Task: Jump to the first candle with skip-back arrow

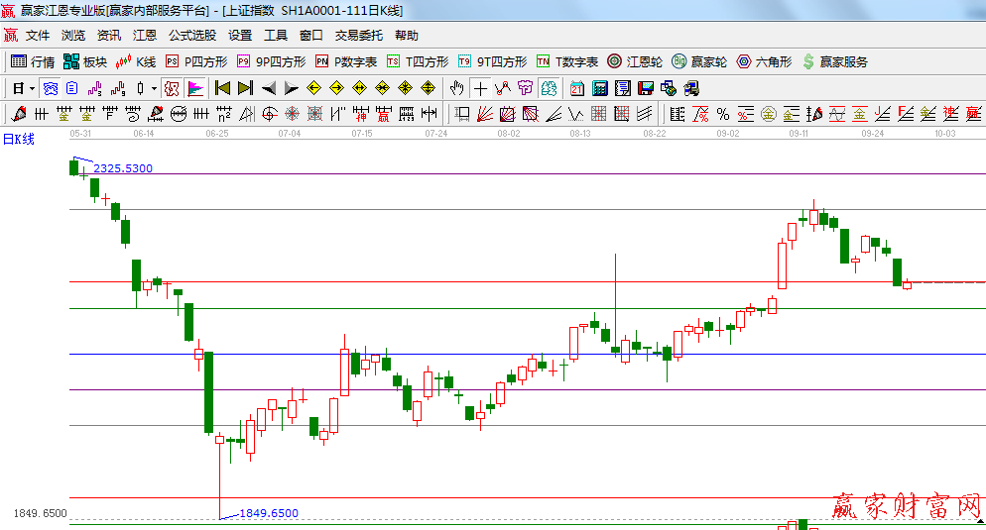Action: coord(222,88)
